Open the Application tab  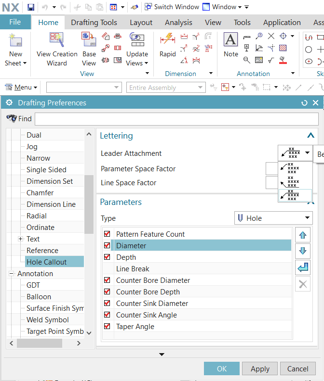click(x=282, y=22)
